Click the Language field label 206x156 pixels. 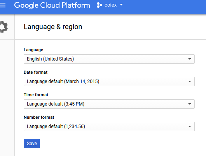33,50
